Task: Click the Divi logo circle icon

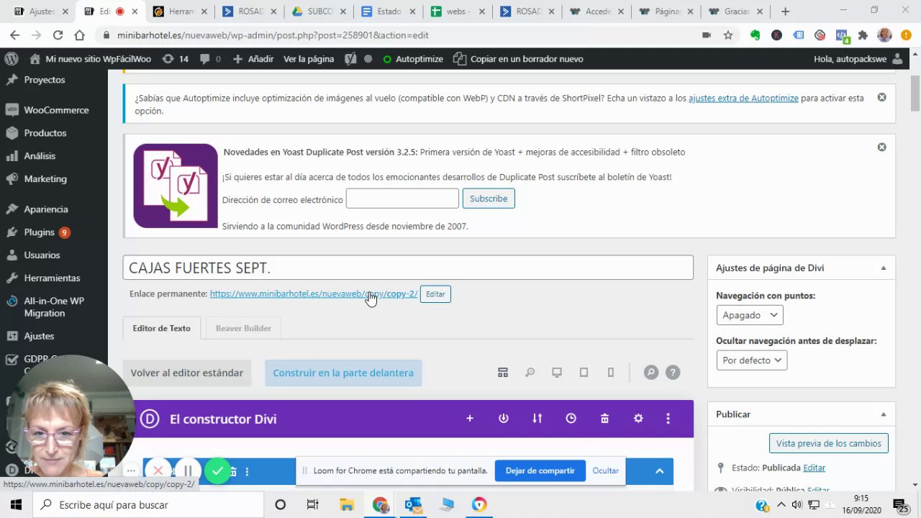Action: (x=150, y=419)
